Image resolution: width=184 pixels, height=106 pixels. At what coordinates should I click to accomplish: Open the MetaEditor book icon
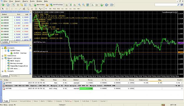(x=47, y=5)
